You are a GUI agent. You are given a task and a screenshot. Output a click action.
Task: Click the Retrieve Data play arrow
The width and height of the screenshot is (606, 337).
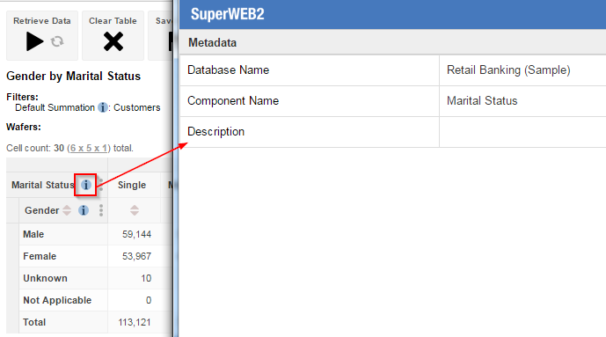click(x=35, y=41)
